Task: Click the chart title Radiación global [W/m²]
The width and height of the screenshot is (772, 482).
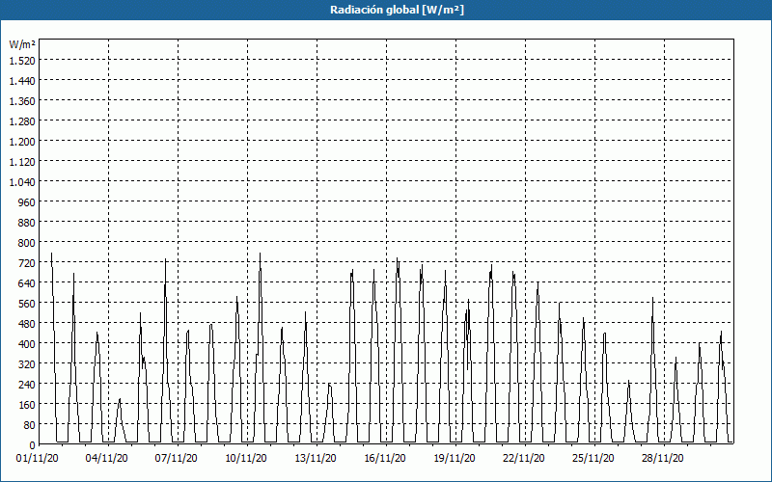Action: point(397,10)
